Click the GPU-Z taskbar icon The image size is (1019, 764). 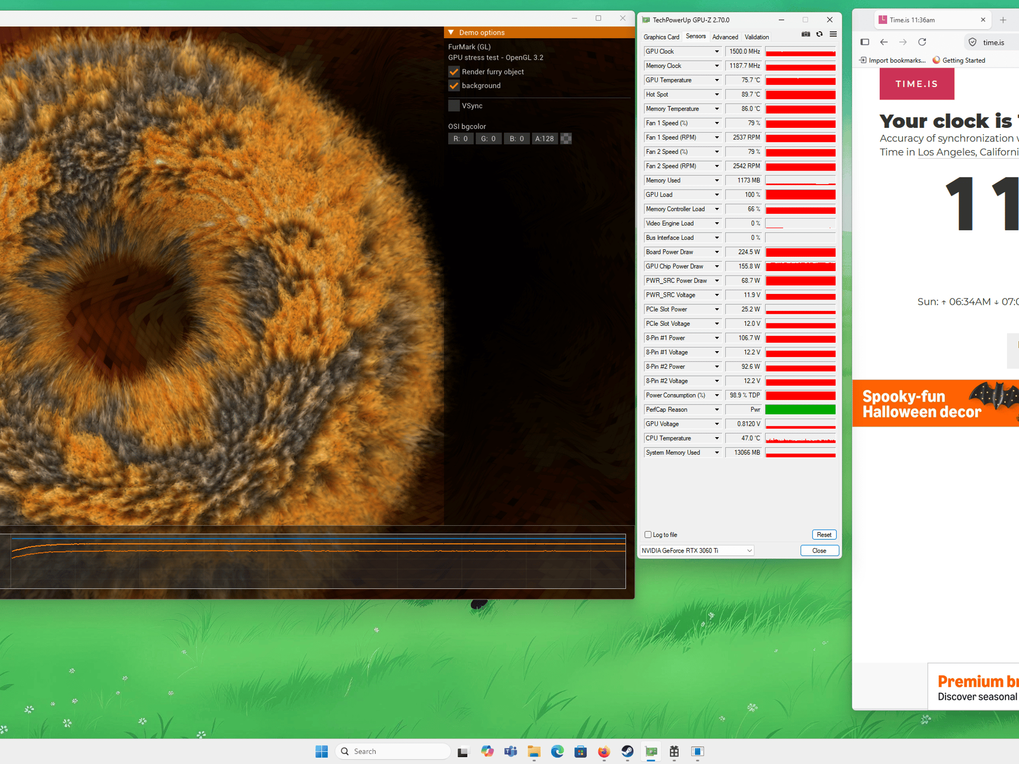tap(651, 751)
